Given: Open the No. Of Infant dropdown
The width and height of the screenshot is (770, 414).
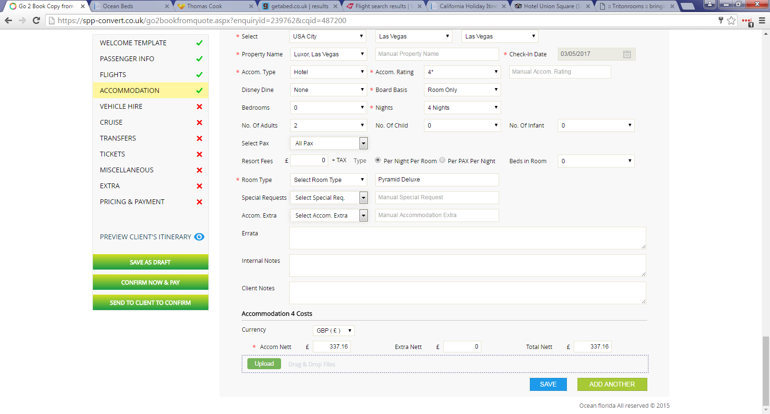Looking at the screenshot, I should point(596,126).
